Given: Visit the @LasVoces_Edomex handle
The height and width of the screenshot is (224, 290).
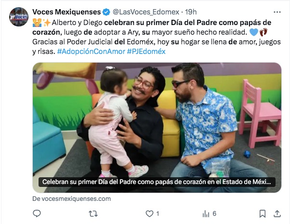Looking at the screenshot, I should pos(146,12).
